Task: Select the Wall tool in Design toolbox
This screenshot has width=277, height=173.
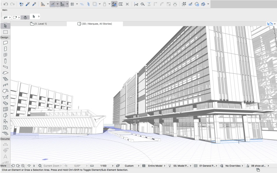Action: click(5, 43)
